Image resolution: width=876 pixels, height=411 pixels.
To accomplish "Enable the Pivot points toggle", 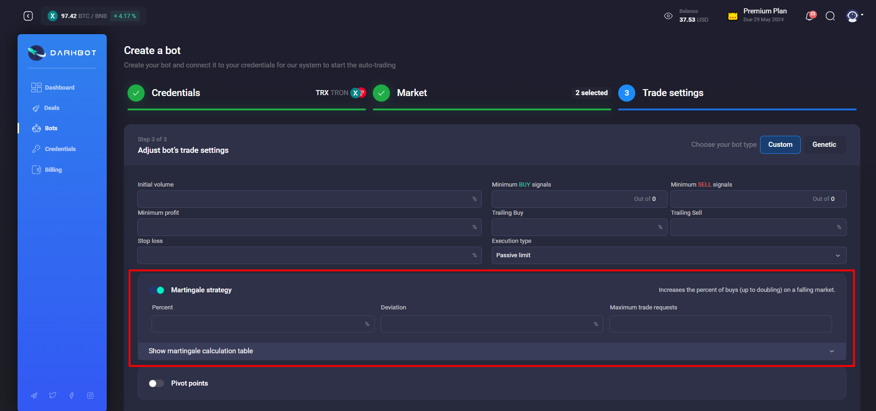I will point(157,383).
